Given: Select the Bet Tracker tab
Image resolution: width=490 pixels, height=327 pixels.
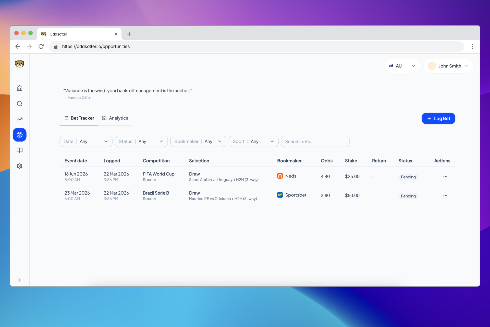Looking at the screenshot, I should pos(79,118).
